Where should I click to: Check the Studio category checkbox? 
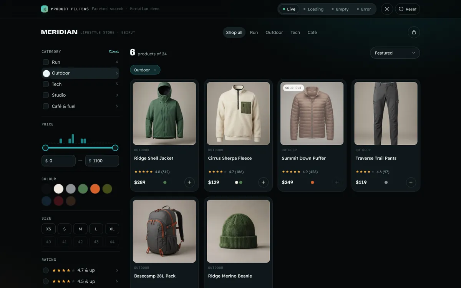tap(46, 95)
